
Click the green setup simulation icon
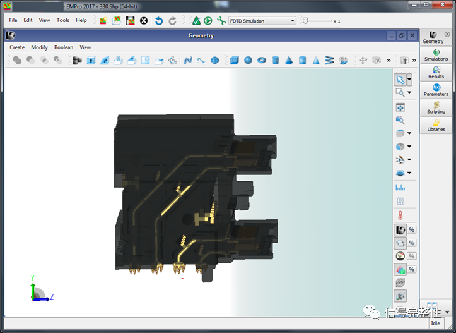point(196,21)
